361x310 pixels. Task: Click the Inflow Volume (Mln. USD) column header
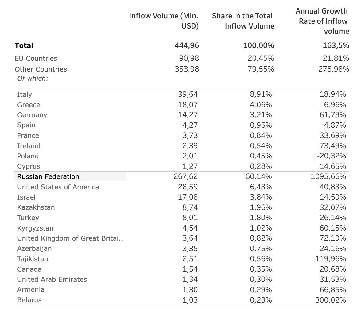(164, 21)
